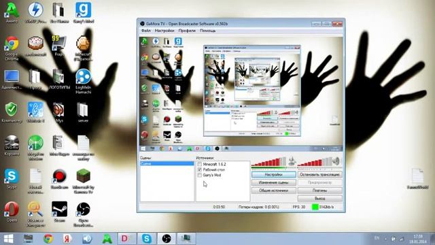Click the Выход button
Image resolution: width=435 pixels, height=245 pixels.
point(320,198)
